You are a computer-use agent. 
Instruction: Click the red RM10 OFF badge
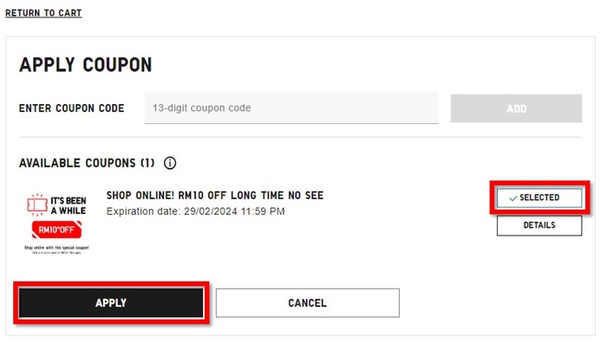click(x=57, y=230)
